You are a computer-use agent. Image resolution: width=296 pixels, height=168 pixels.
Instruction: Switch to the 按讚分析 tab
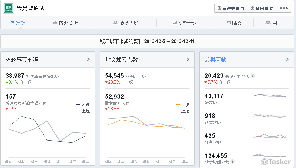(65, 23)
